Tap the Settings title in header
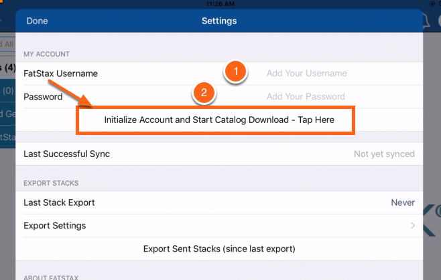The image size is (441, 280). click(219, 21)
